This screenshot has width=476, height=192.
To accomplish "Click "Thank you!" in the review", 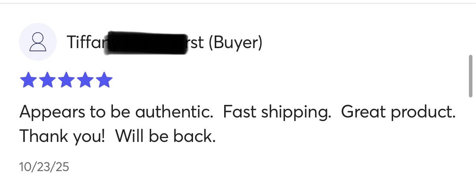I will [x=62, y=136].
